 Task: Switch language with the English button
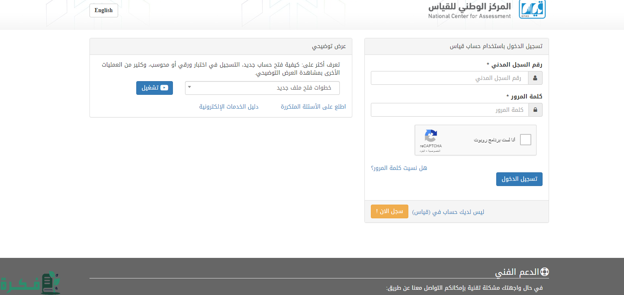pyautogui.click(x=104, y=10)
